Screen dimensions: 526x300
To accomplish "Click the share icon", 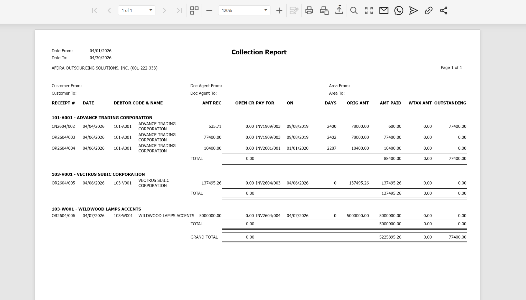I will click(x=444, y=11).
